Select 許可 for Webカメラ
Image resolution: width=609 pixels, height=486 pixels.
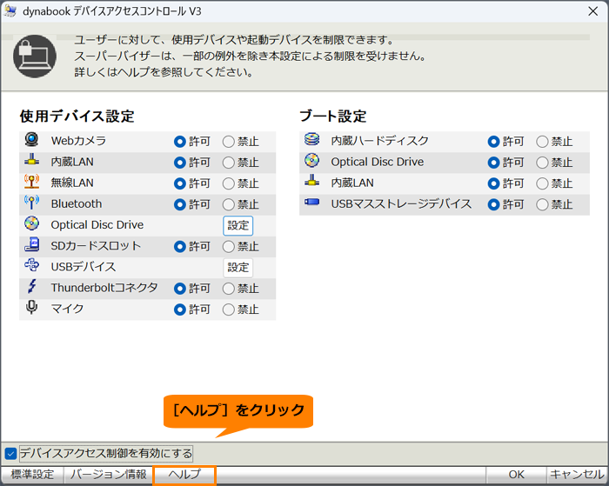(180, 142)
